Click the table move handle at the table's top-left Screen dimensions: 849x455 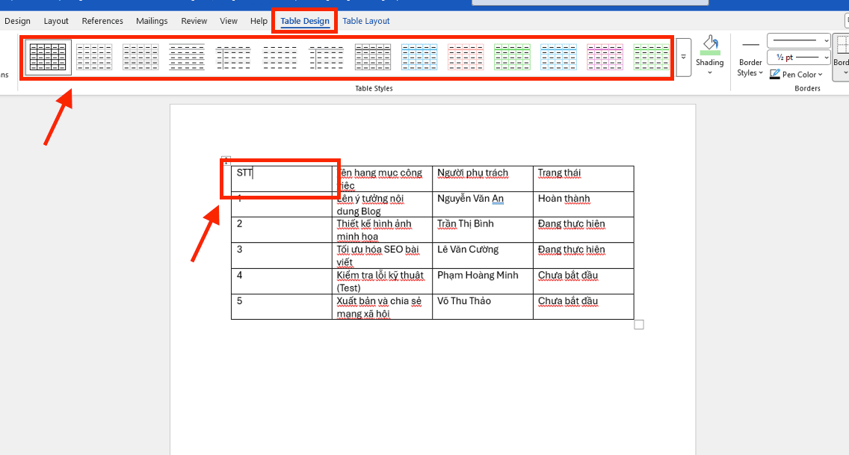click(x=226, y=160)
